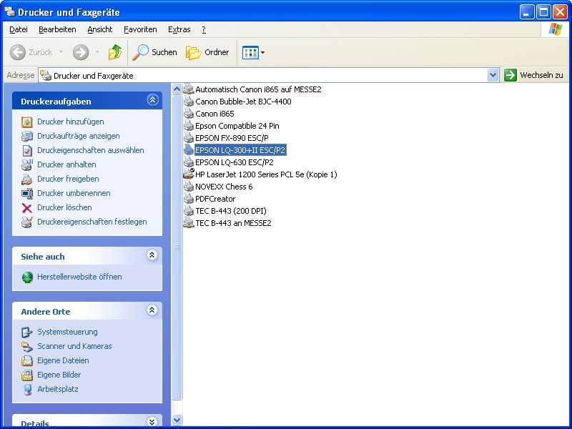
Task: Select the Canon i865 printer icon
Action: (x=188, y=114)
